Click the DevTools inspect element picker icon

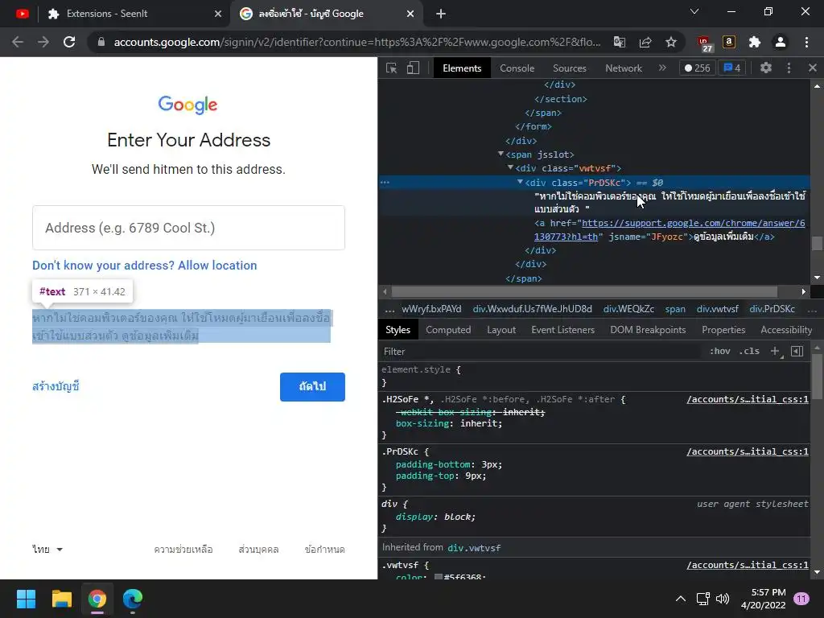[x=391, y=68]
